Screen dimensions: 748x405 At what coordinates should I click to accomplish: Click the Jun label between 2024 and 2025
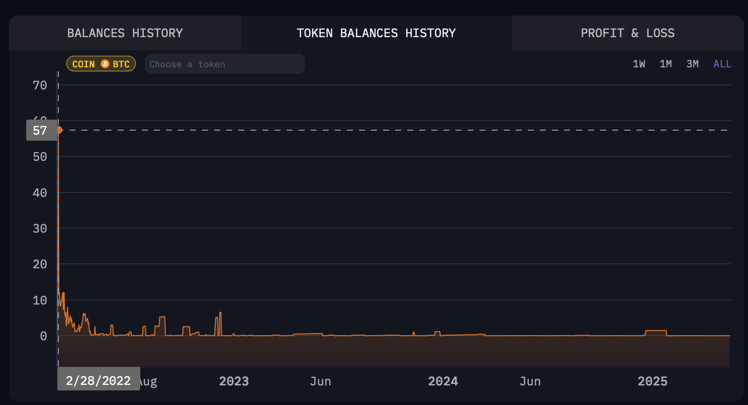tap(530, 381)
